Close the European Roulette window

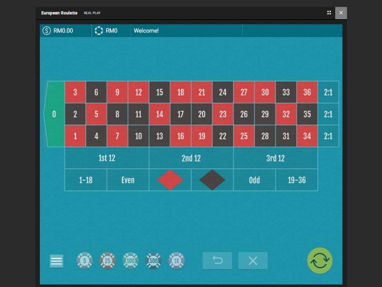[341, 13]
